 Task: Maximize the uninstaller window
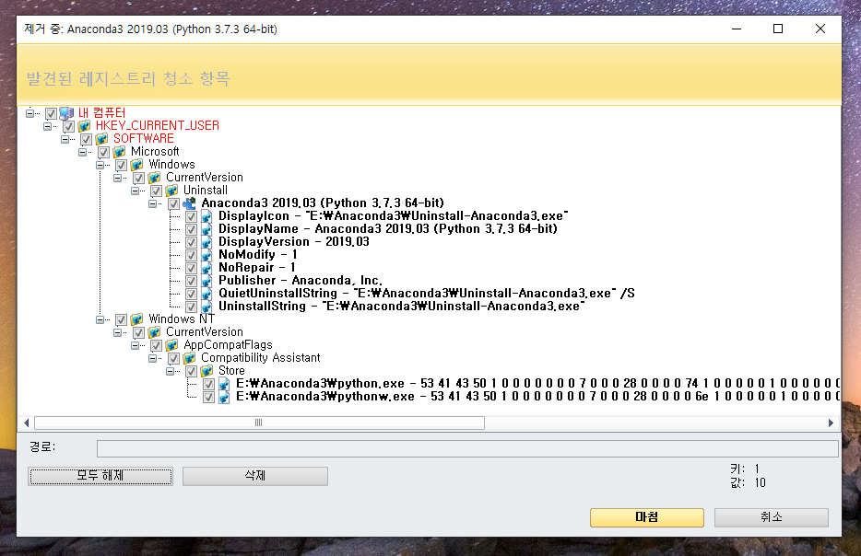[778, 29]
